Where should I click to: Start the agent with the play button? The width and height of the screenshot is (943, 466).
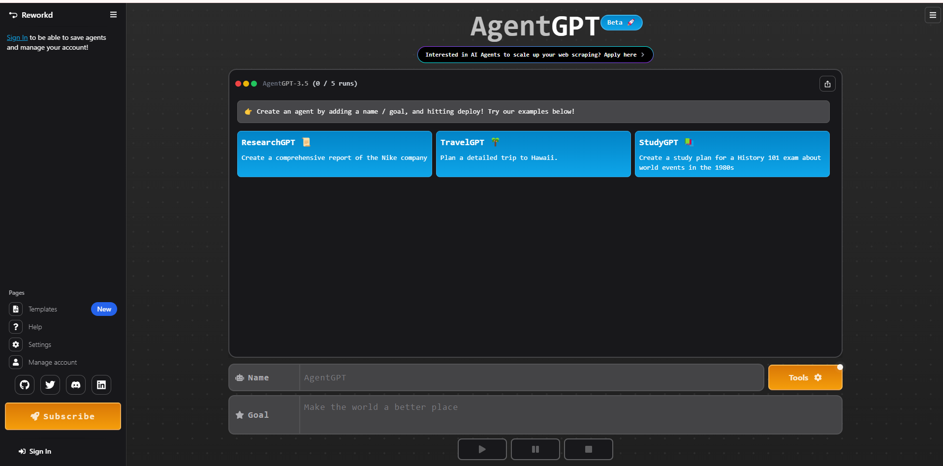[482, 449]
